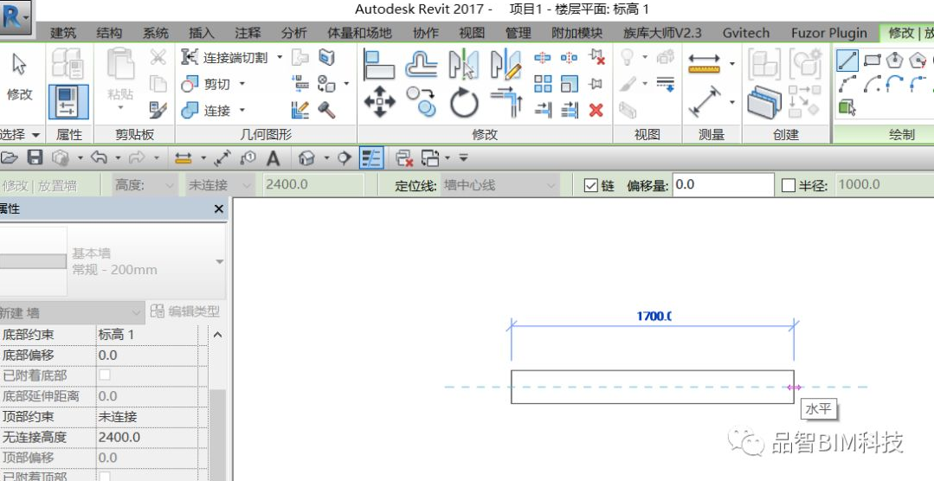
Task: Click the 偏移量 input field
Action: click(723, 185)
